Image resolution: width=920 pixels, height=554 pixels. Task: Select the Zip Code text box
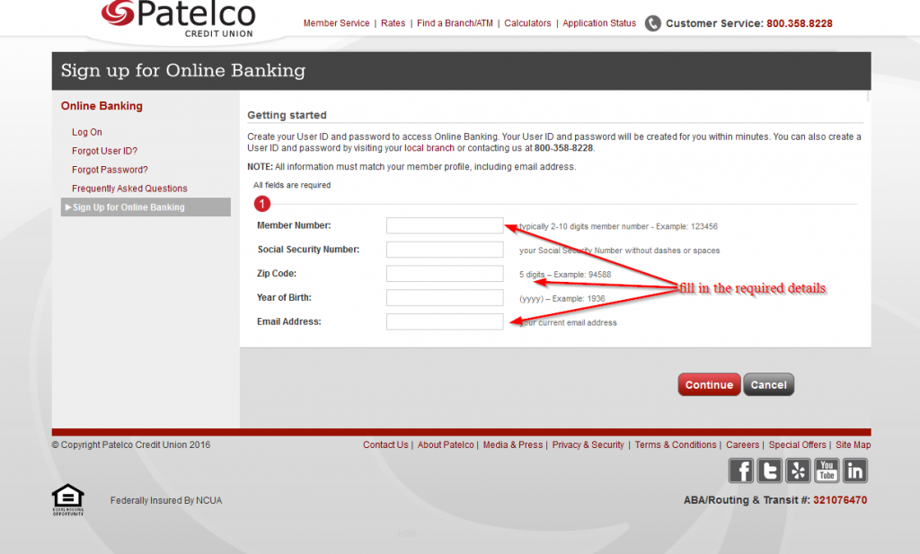click(445, 274)
